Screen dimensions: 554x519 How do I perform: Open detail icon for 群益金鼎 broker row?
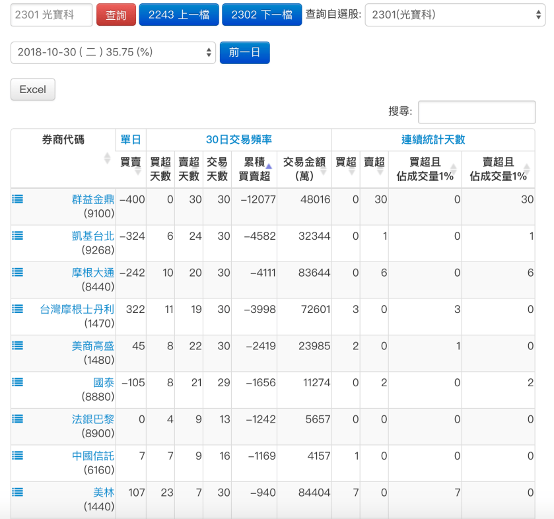click(18, 199)
